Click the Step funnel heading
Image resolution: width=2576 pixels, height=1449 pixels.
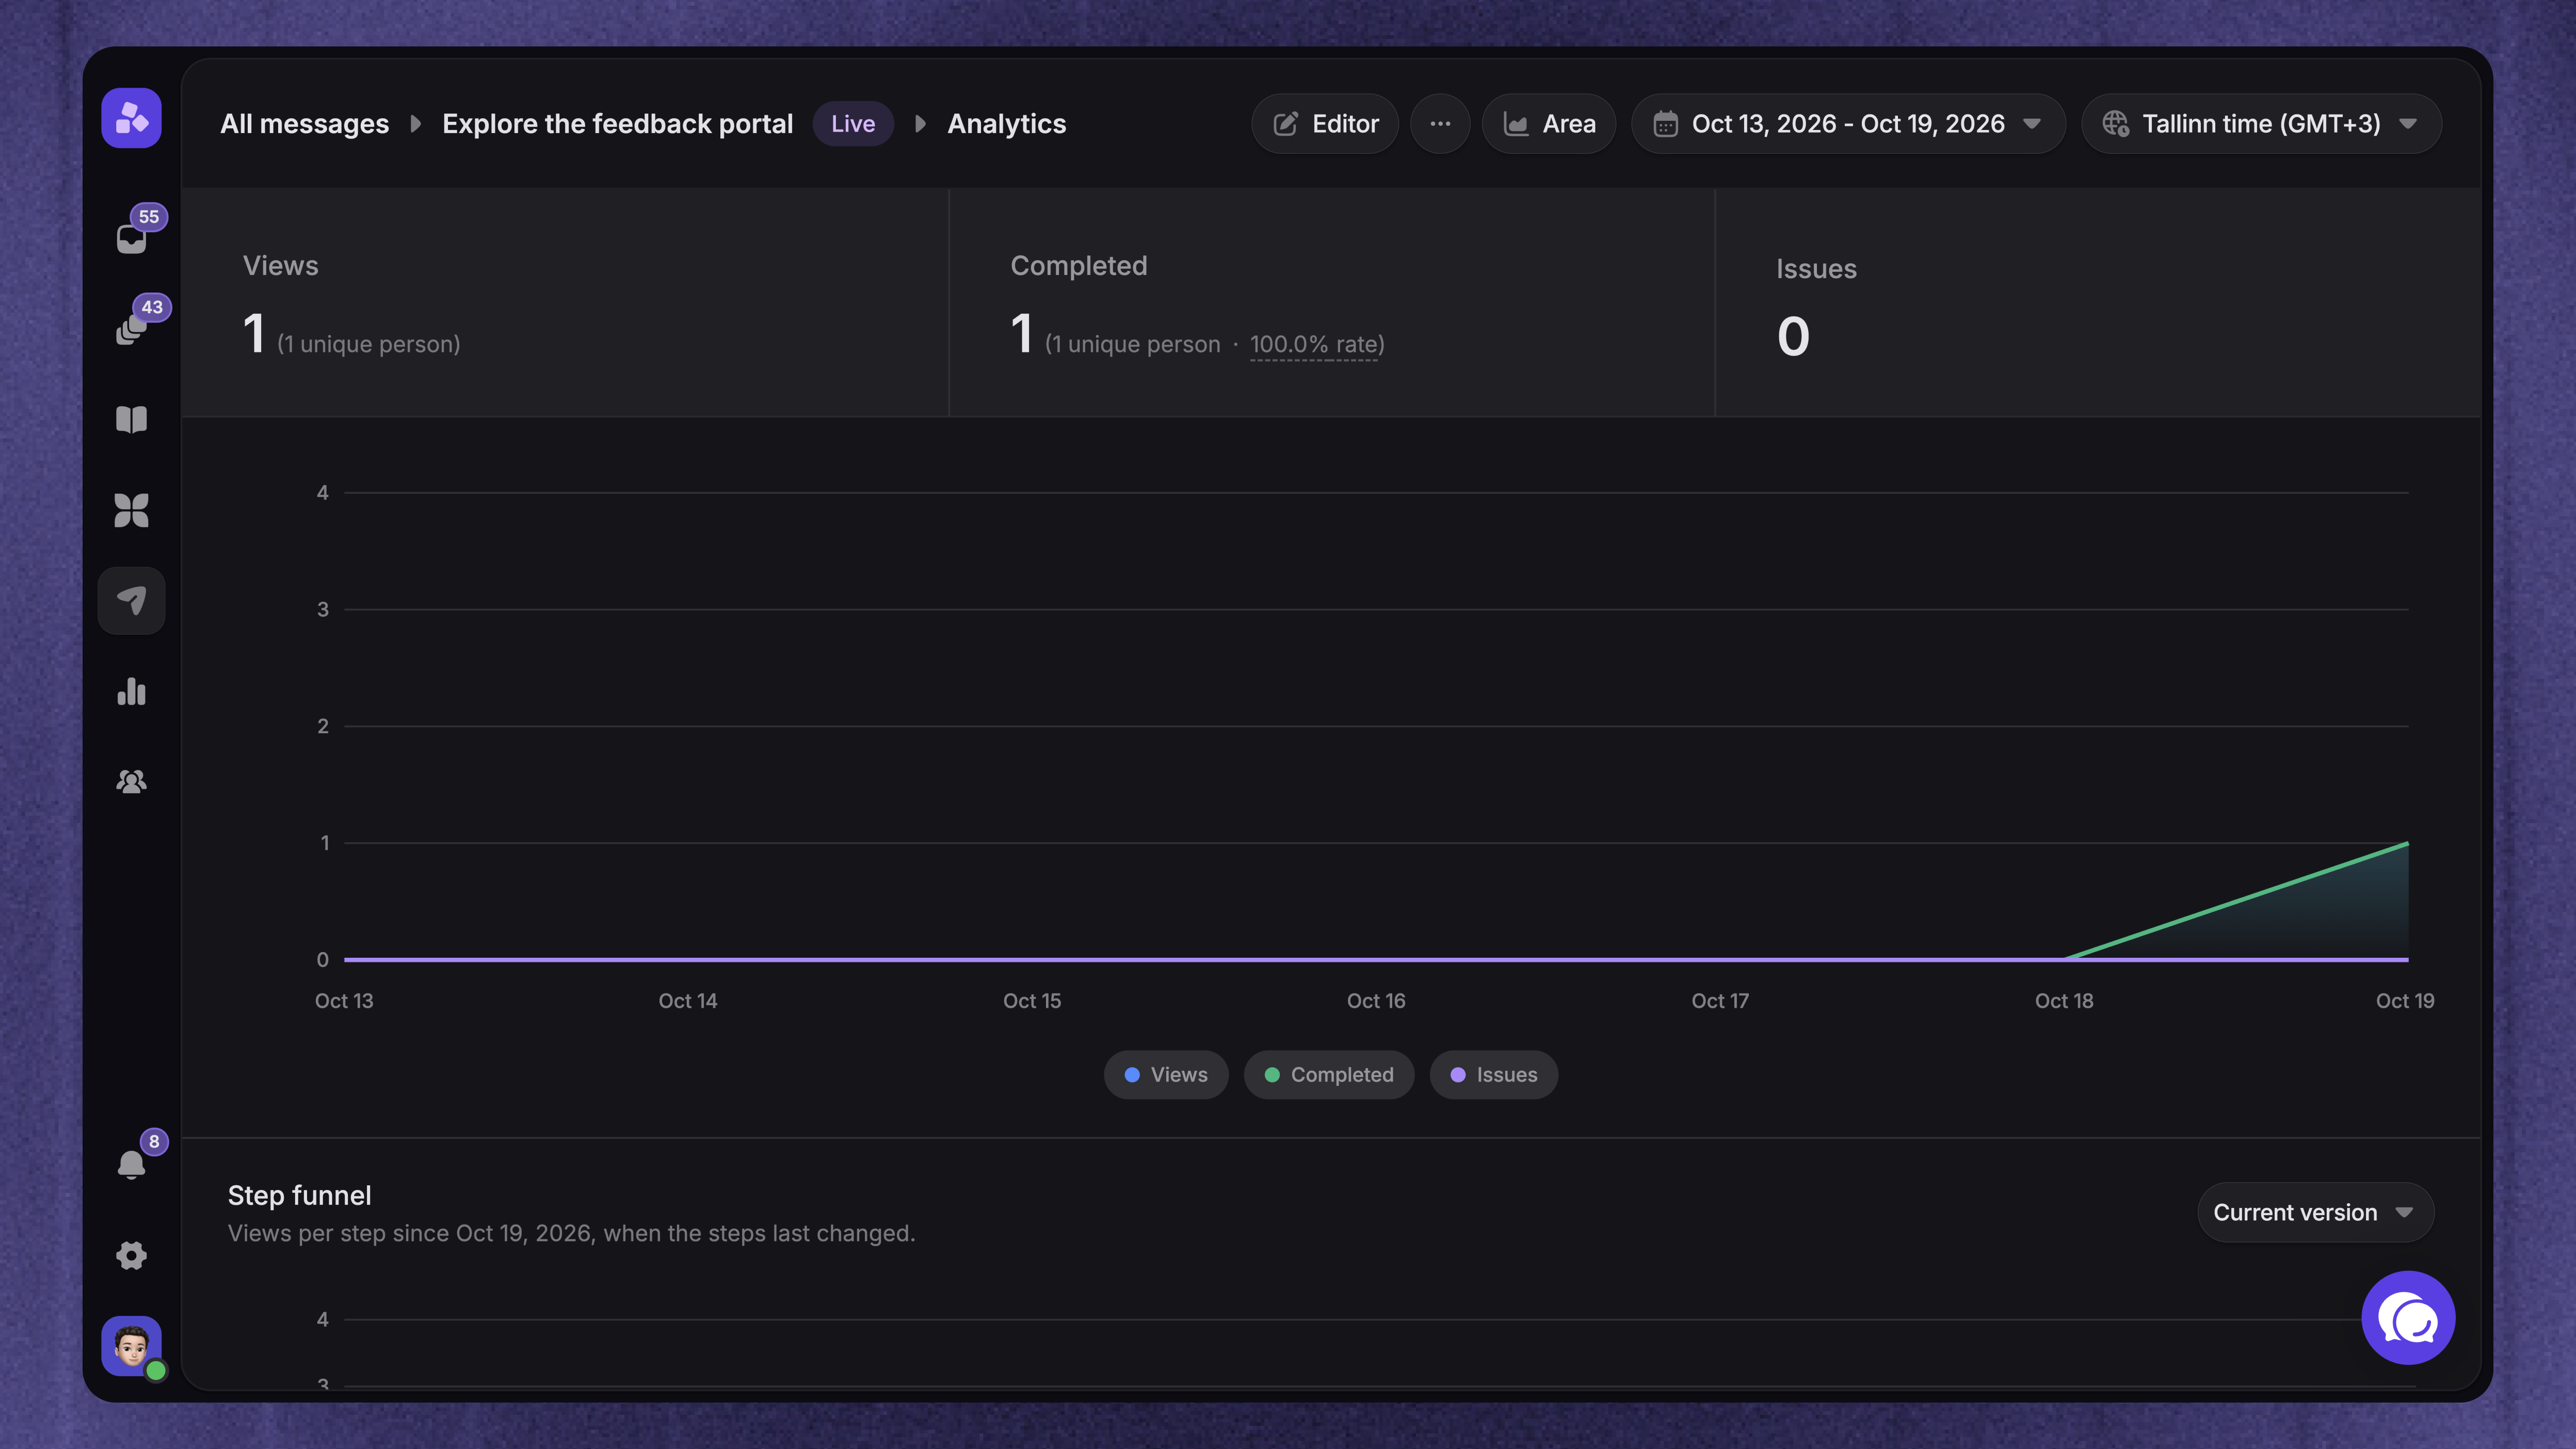[299, 1195]
